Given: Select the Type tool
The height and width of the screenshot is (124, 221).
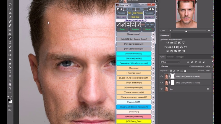Looking at the screenshot, I should pyautogui.click(x=10, y=72).
